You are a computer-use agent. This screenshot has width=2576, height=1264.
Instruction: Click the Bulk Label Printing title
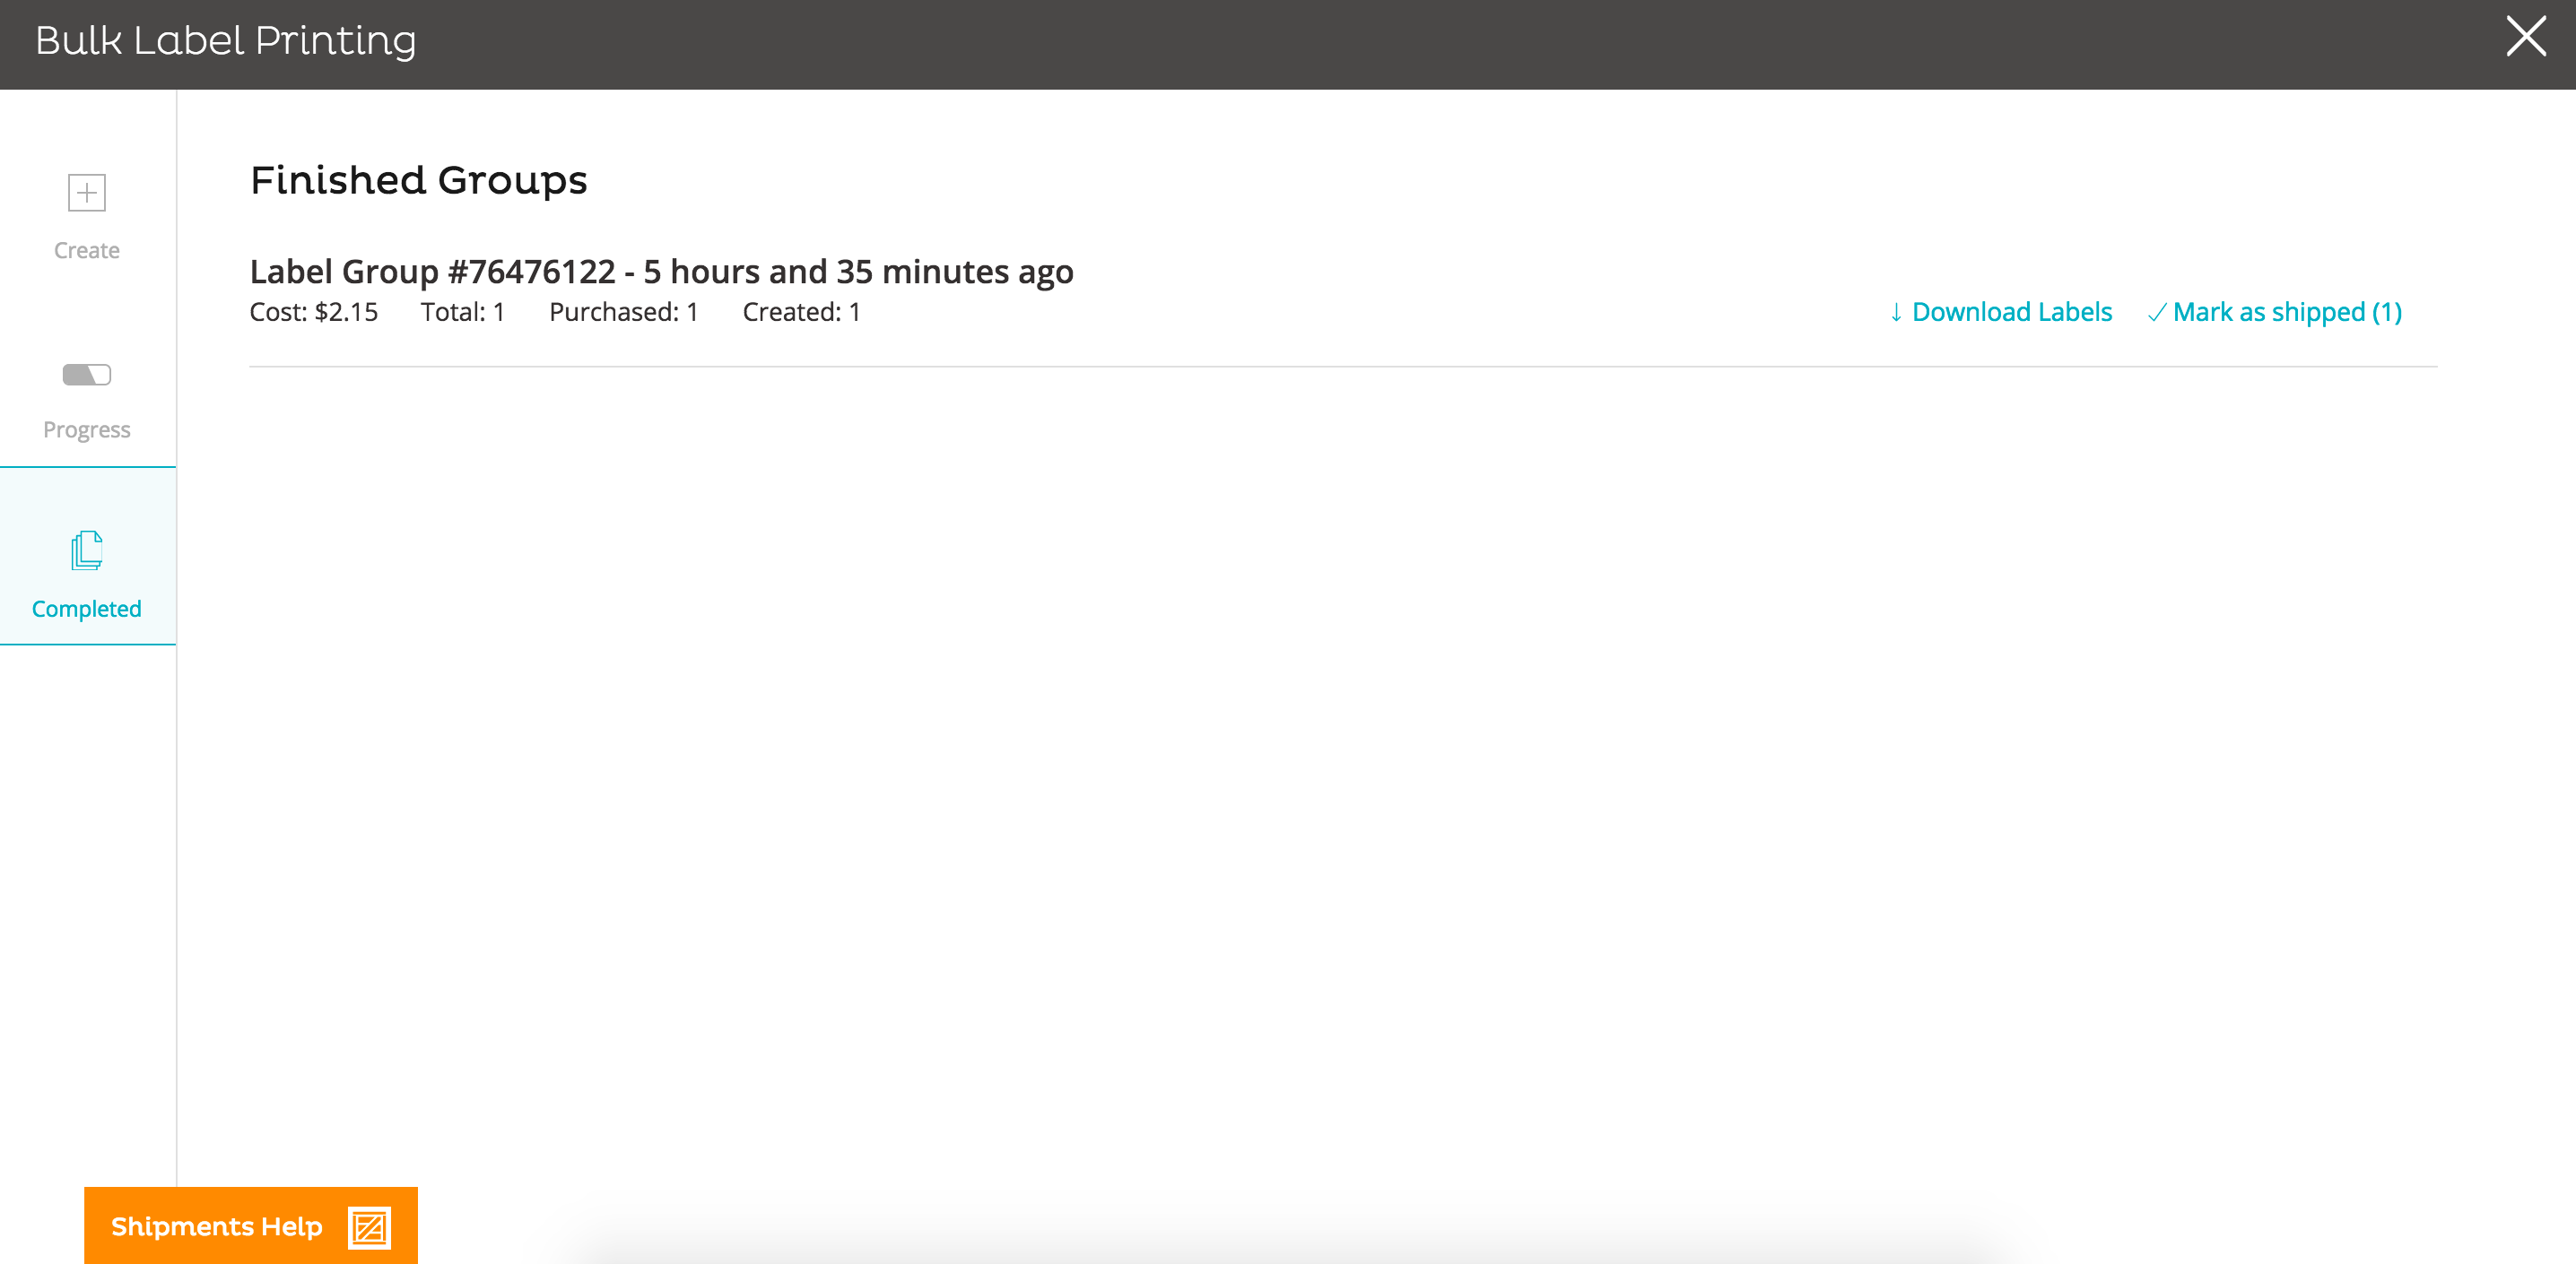226,41
